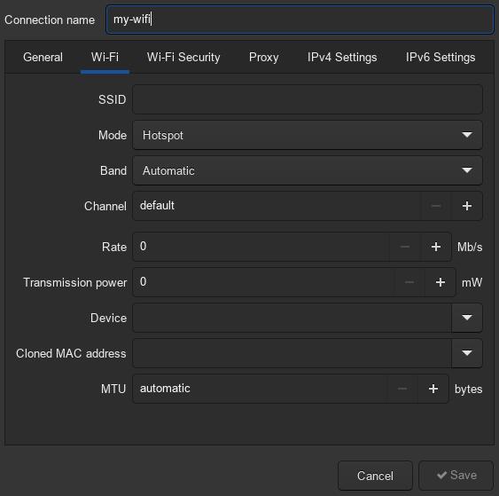Increase Transmission power with plus icon
Viewport: 499px width, 496px height.
[441, 282]
